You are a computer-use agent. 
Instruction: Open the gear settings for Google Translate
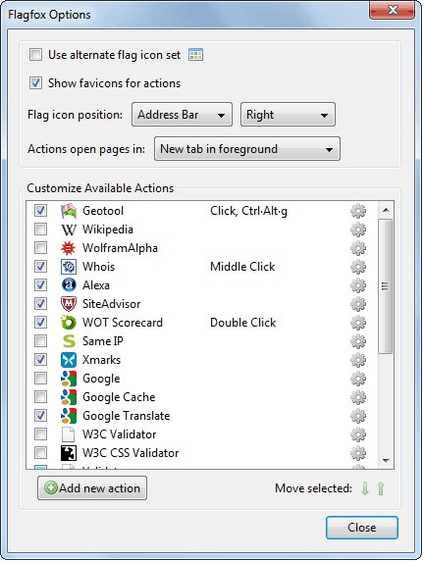(x=358, y=416)
